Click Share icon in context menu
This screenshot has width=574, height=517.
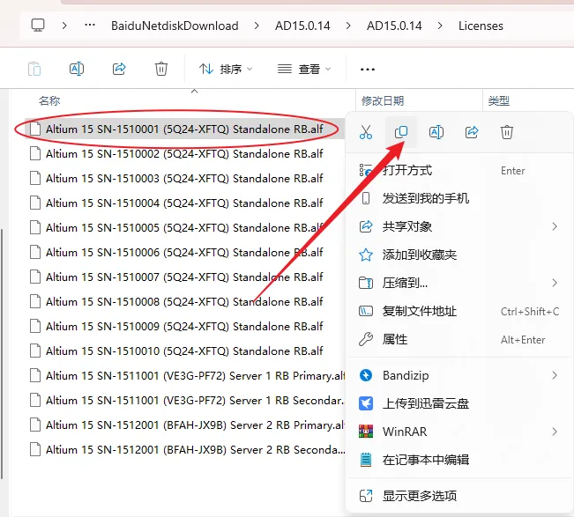[472, 132]
